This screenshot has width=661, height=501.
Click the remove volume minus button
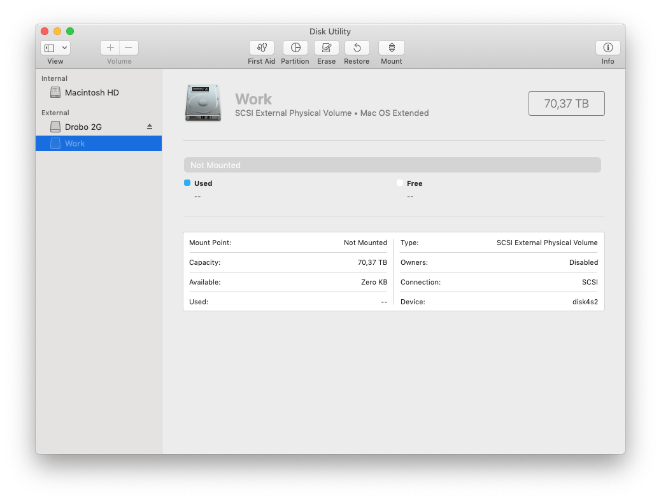click(129, 48)
